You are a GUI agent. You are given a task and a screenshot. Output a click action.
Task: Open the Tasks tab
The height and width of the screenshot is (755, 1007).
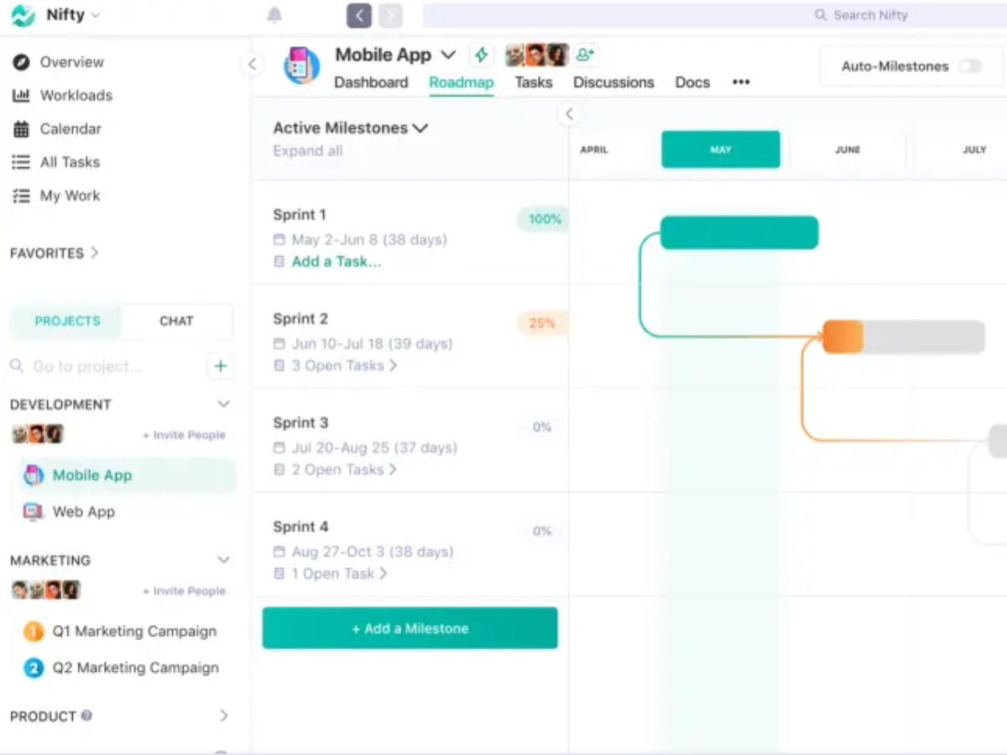pos(534,82)
